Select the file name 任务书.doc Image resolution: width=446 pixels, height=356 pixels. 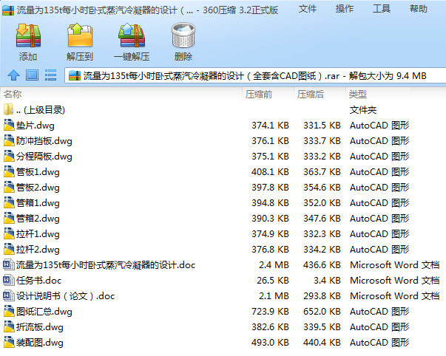[x=38, y=281]
